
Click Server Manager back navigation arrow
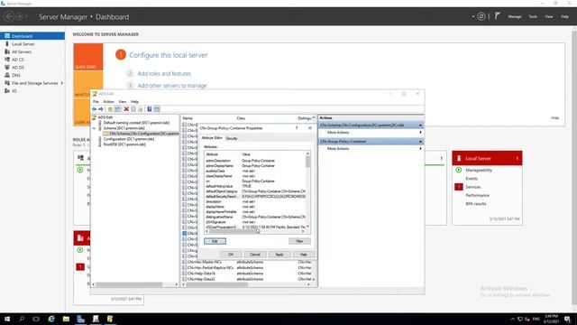9,16
